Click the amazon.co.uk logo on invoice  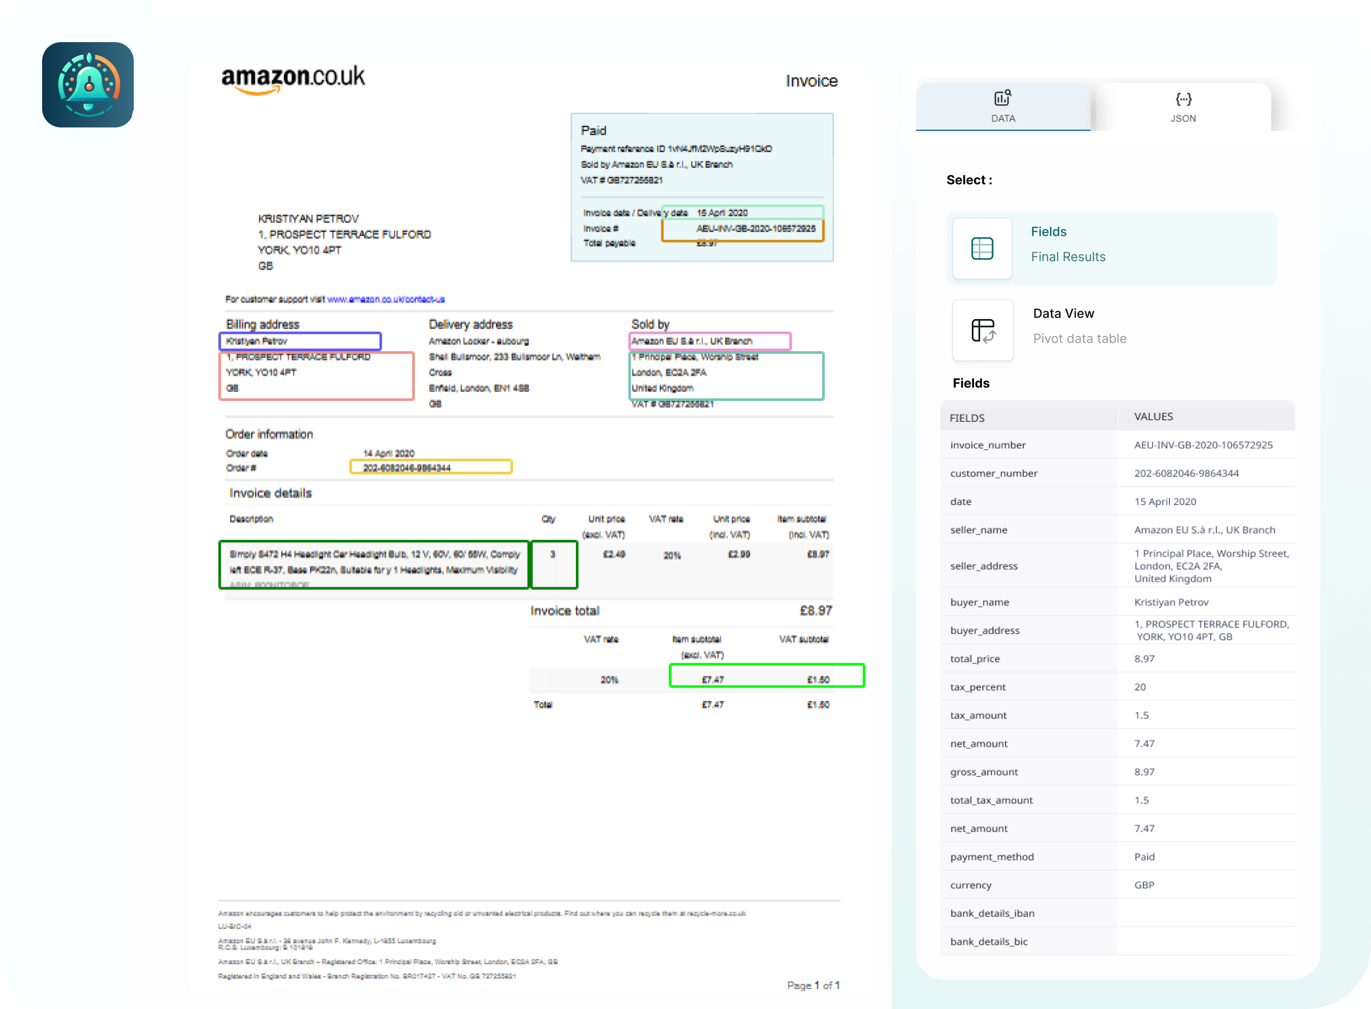(293, 80)
